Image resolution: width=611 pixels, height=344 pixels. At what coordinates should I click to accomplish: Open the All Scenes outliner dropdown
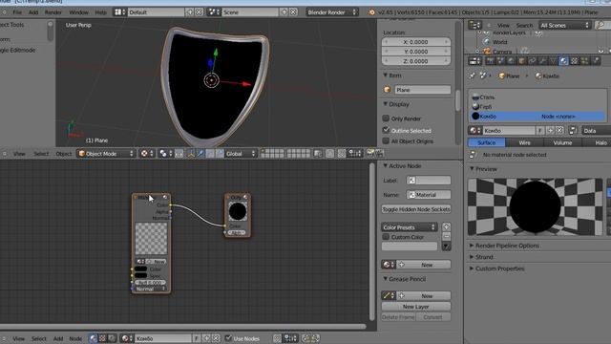click(x=564, y=26)
